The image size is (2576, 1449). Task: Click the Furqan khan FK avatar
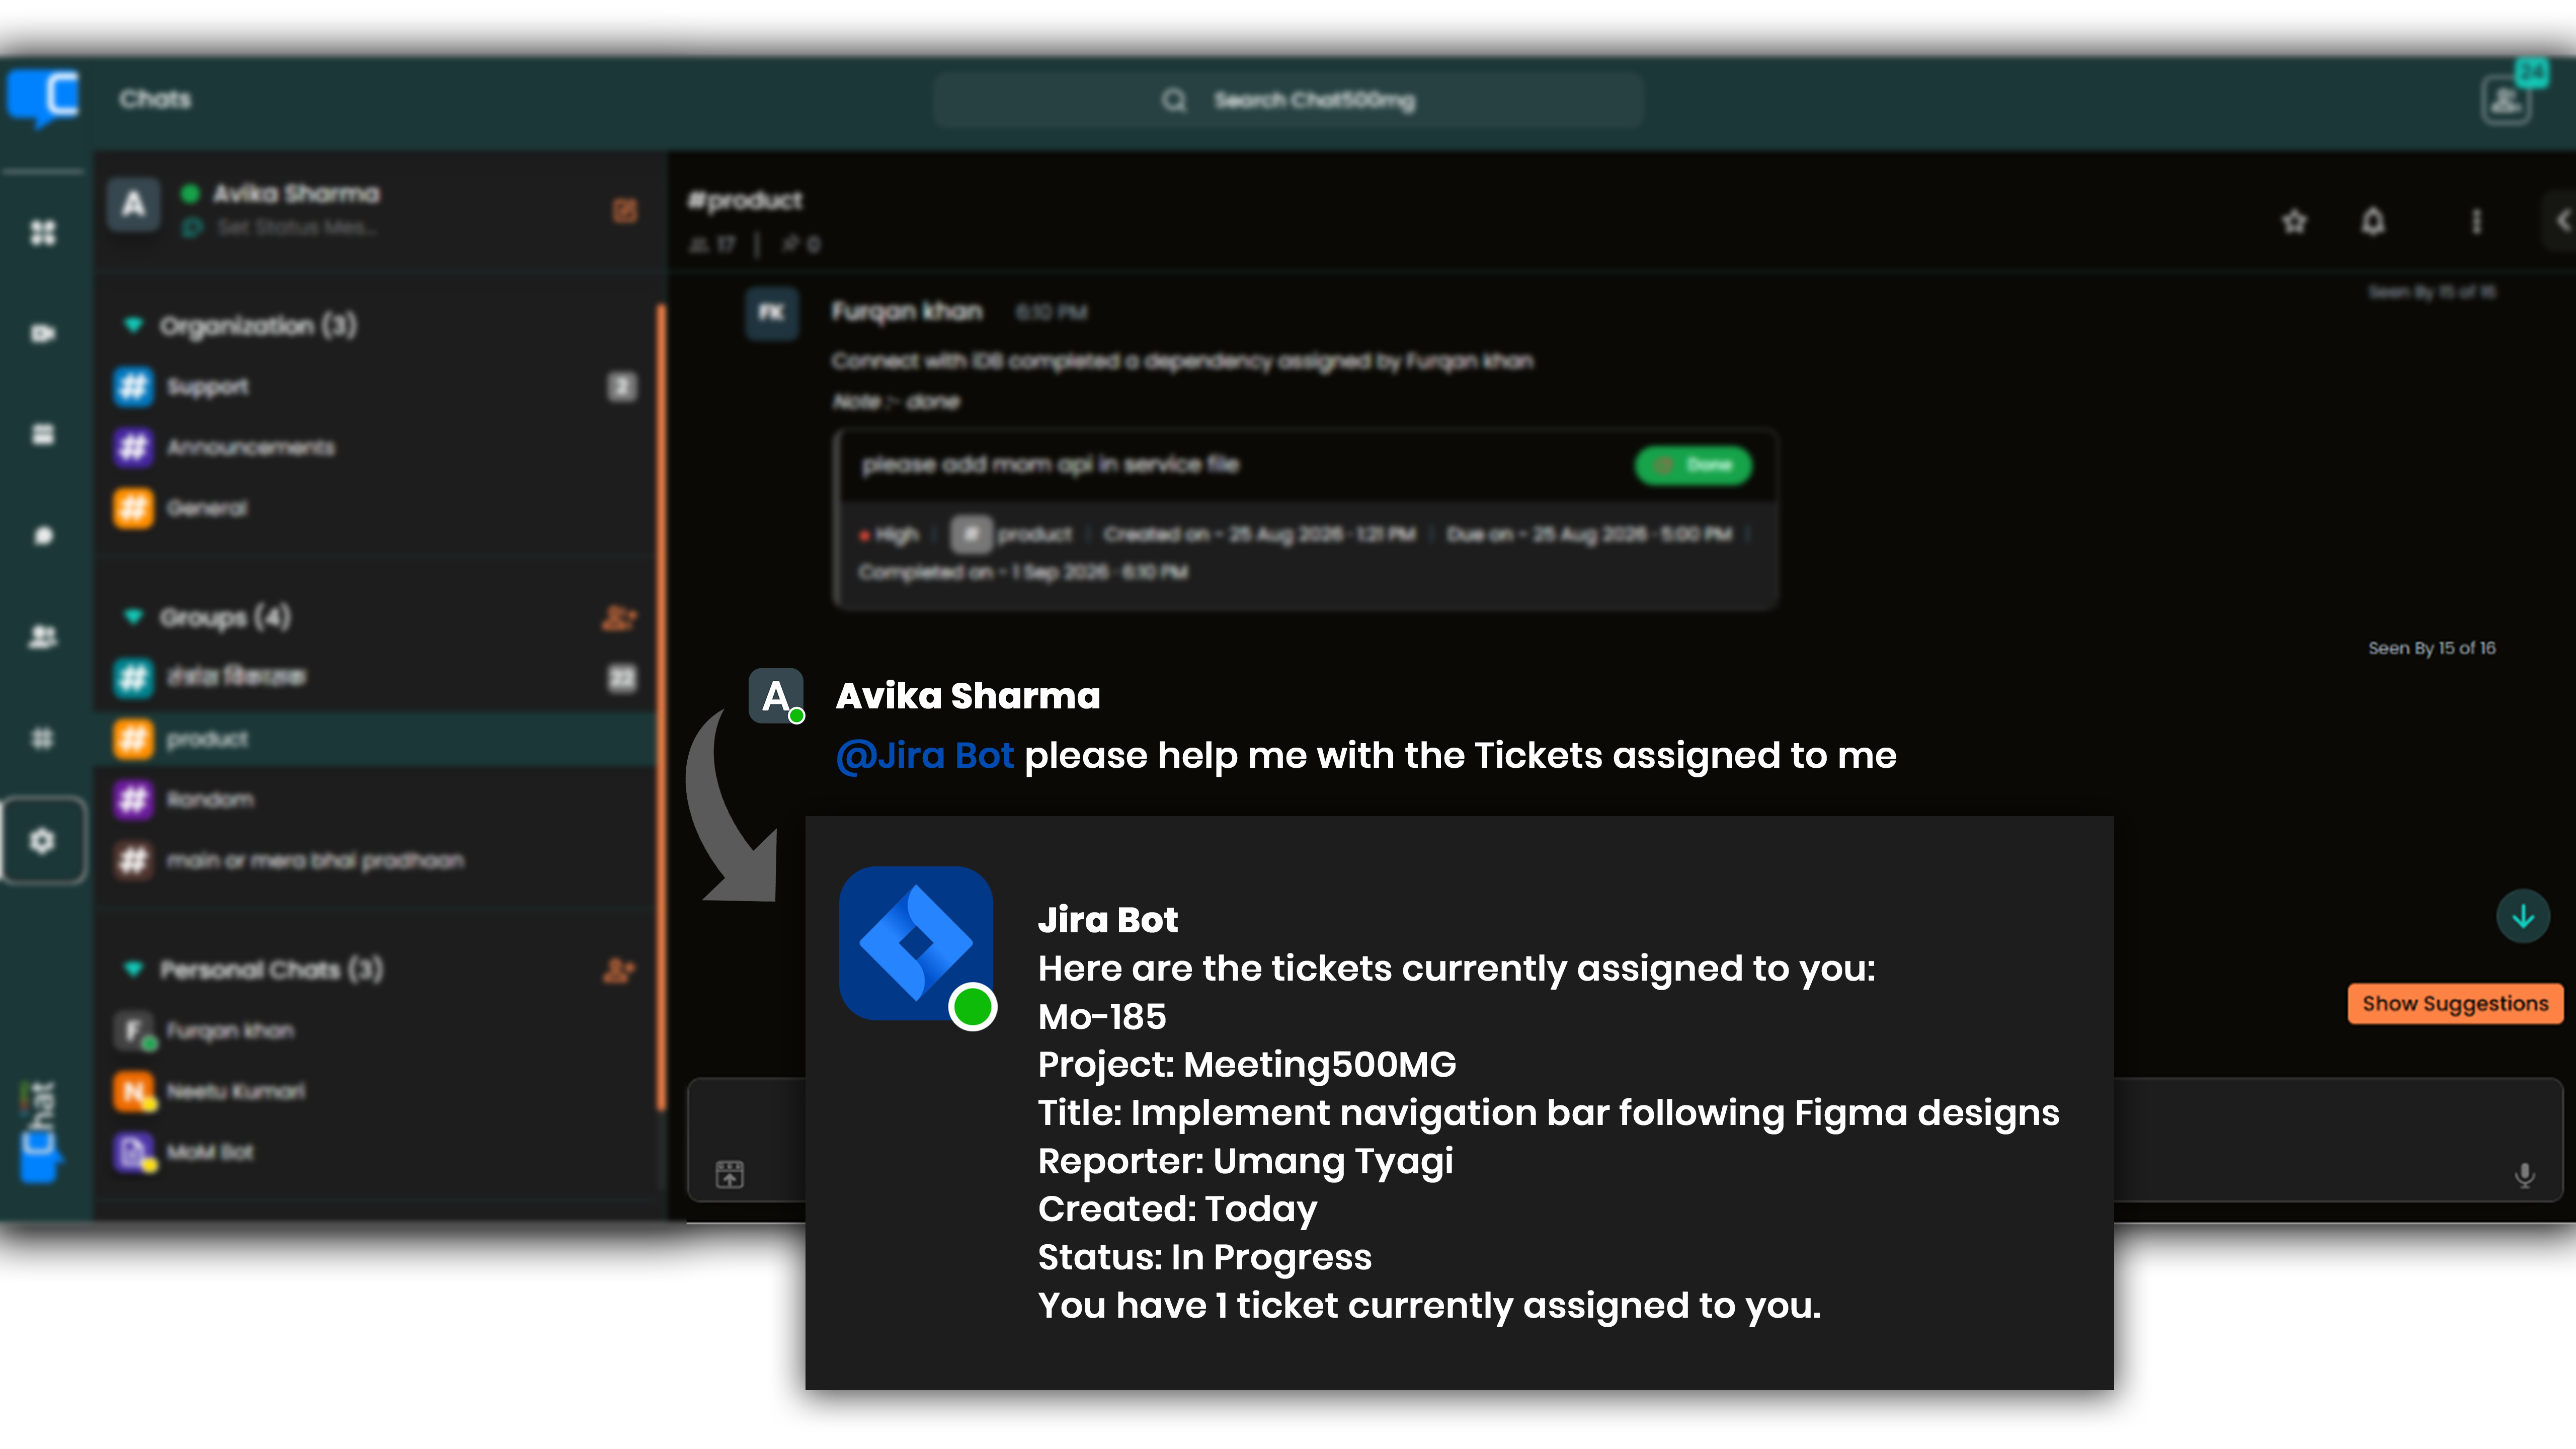(x=771, y=313)
